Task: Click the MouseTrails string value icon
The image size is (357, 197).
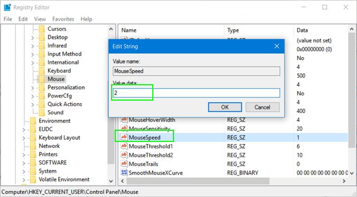Action: coord(124,164)
